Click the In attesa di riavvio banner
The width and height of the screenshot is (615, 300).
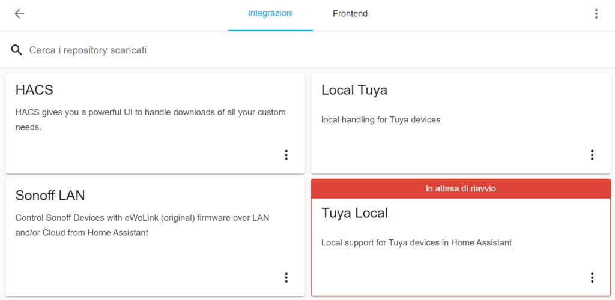461,188
